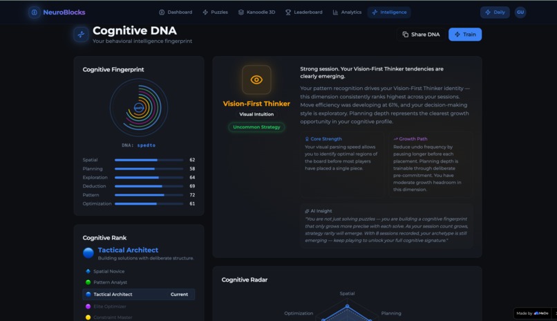
Task: Click the Deduction progress bar
Action: tap(149, 186)
